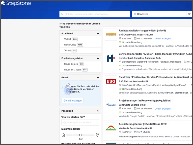Screen dimensions: 193x145
Task: Click 'Von wo starten Sie?' label
Action: coord(73,117)
